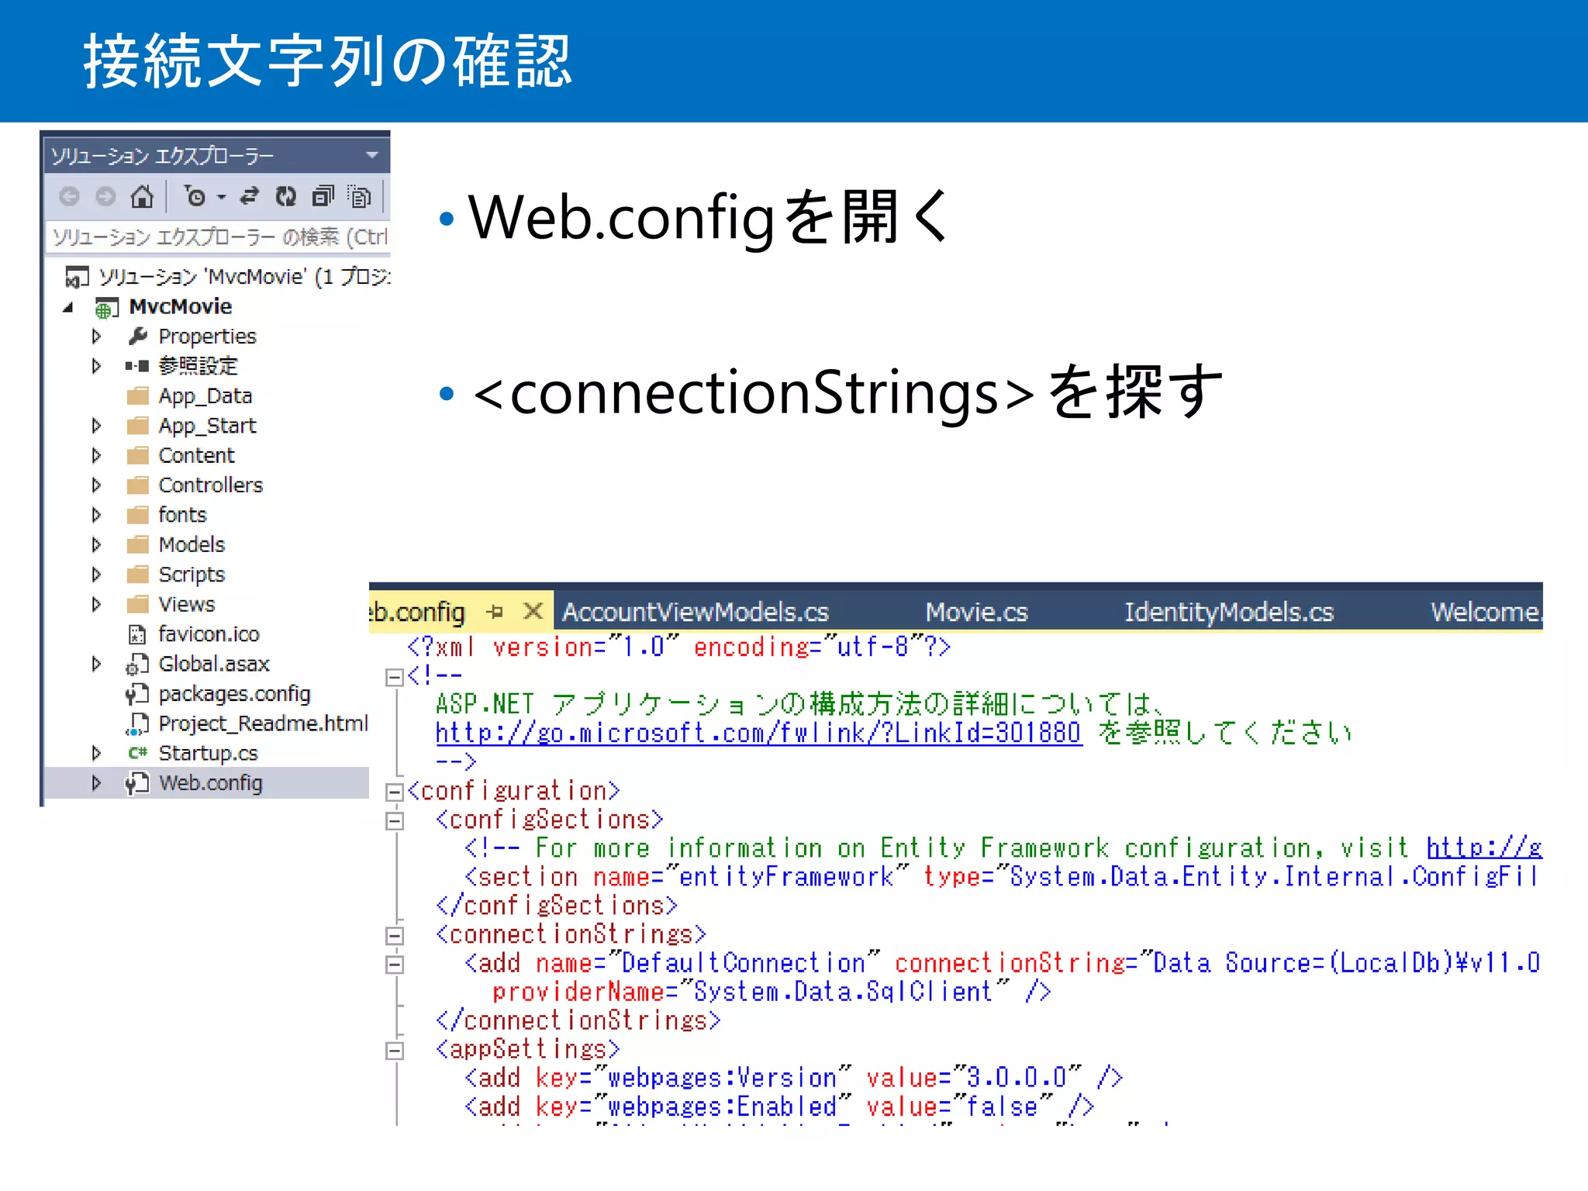Expand the fonts folder
This screenshot has width=1588, height=1191.
pyautogui.click(x=96, y=515)
